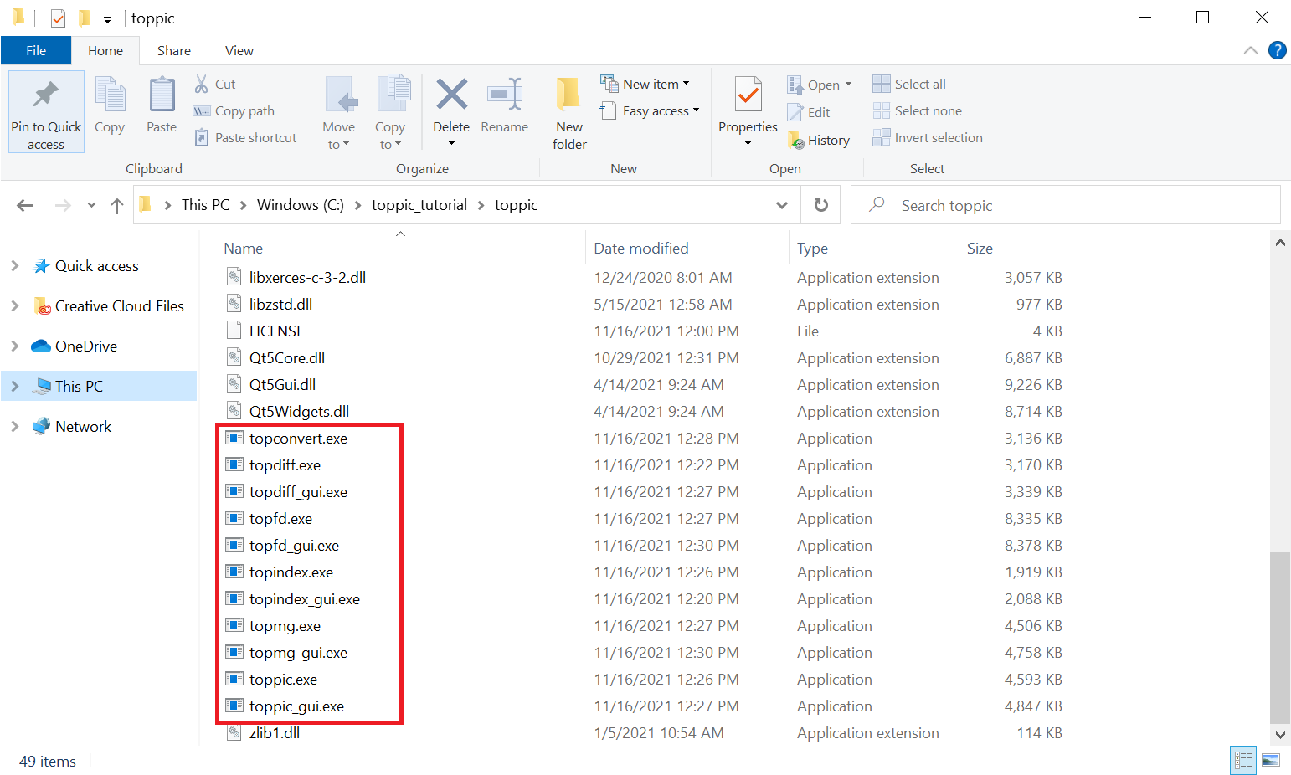Switch to details view in status bar

click(1243, 760)
